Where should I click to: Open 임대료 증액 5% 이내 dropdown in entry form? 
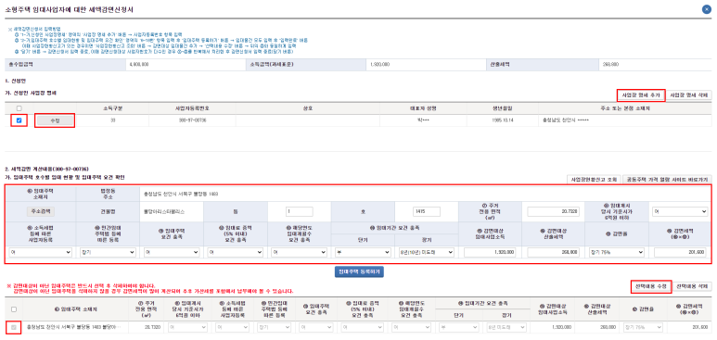(235, 252)
